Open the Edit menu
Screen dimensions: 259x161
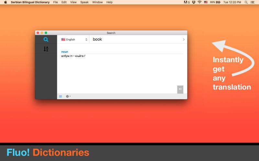point(64,2)
